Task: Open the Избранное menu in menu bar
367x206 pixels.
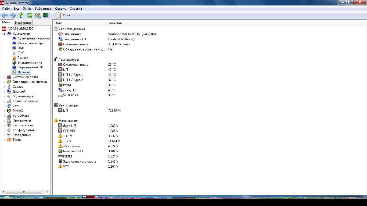Action: [x=43, y=9]
